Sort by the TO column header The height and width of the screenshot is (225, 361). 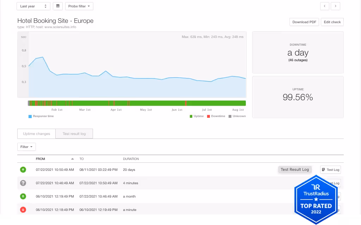81,159
